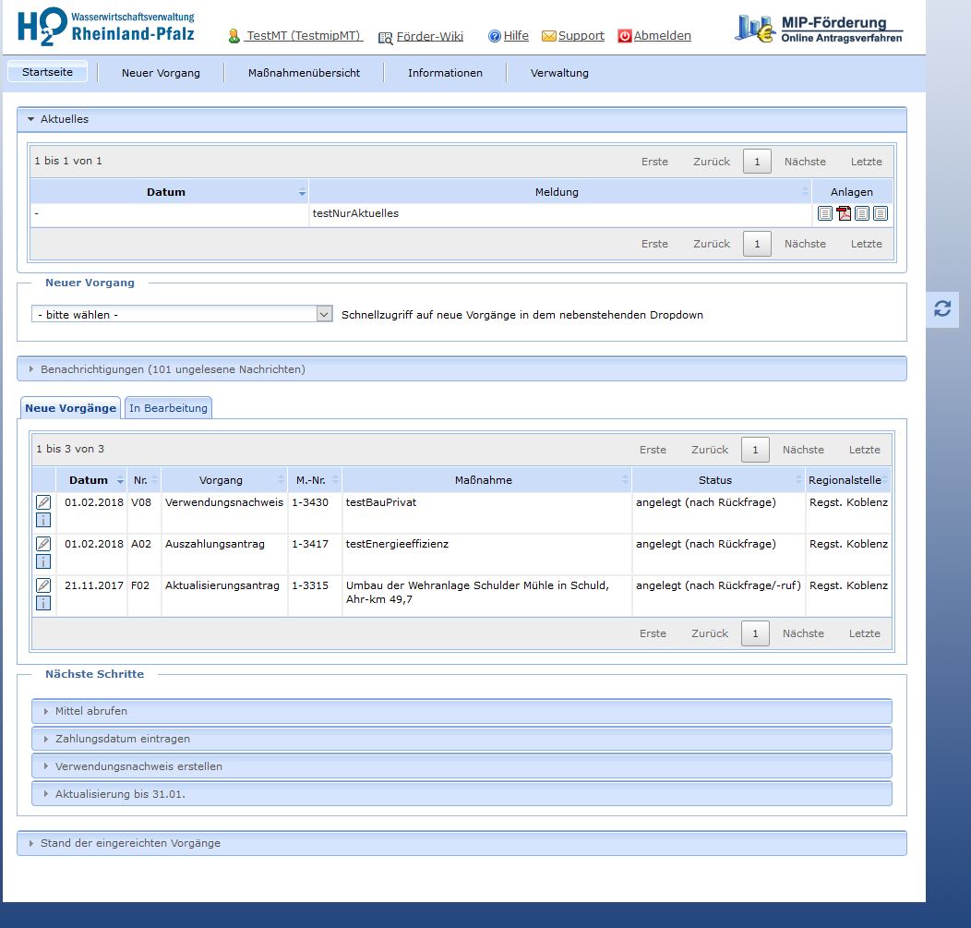Open the Informationen menu

[445, 73]
